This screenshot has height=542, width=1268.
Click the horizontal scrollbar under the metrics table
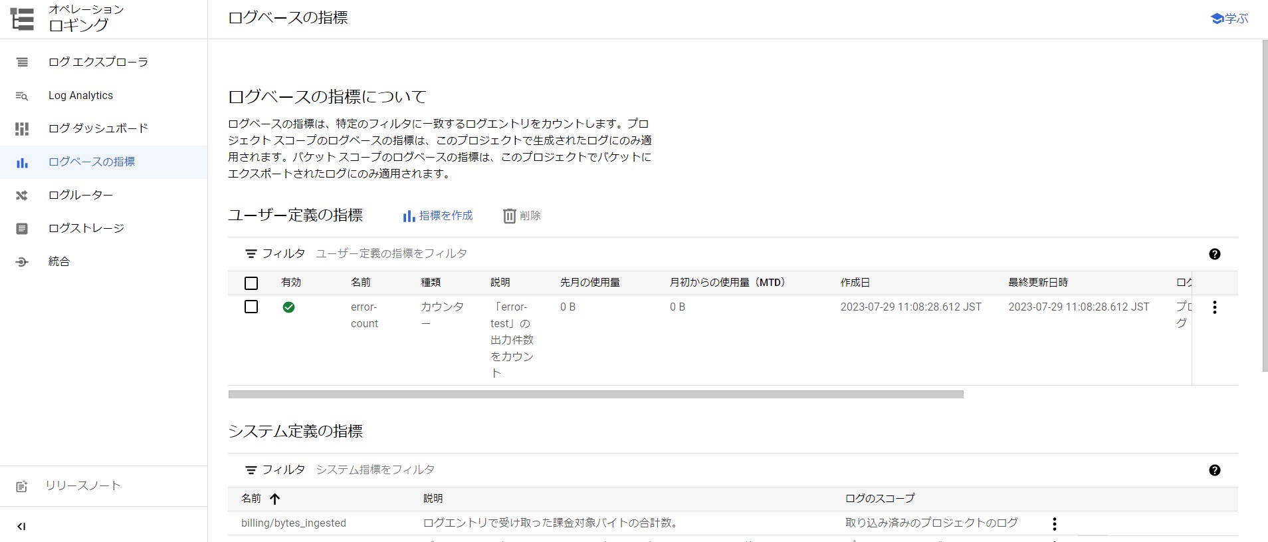pyautogui.click(x=595, y=394)
